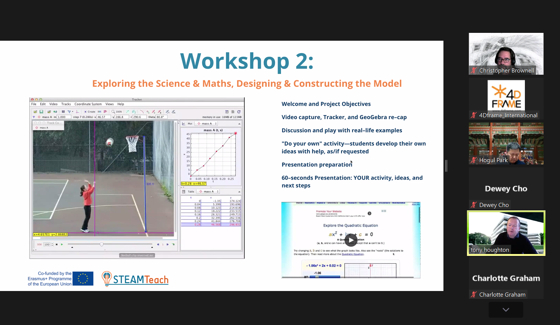Click the Tracker open file icon

point(35,112)
